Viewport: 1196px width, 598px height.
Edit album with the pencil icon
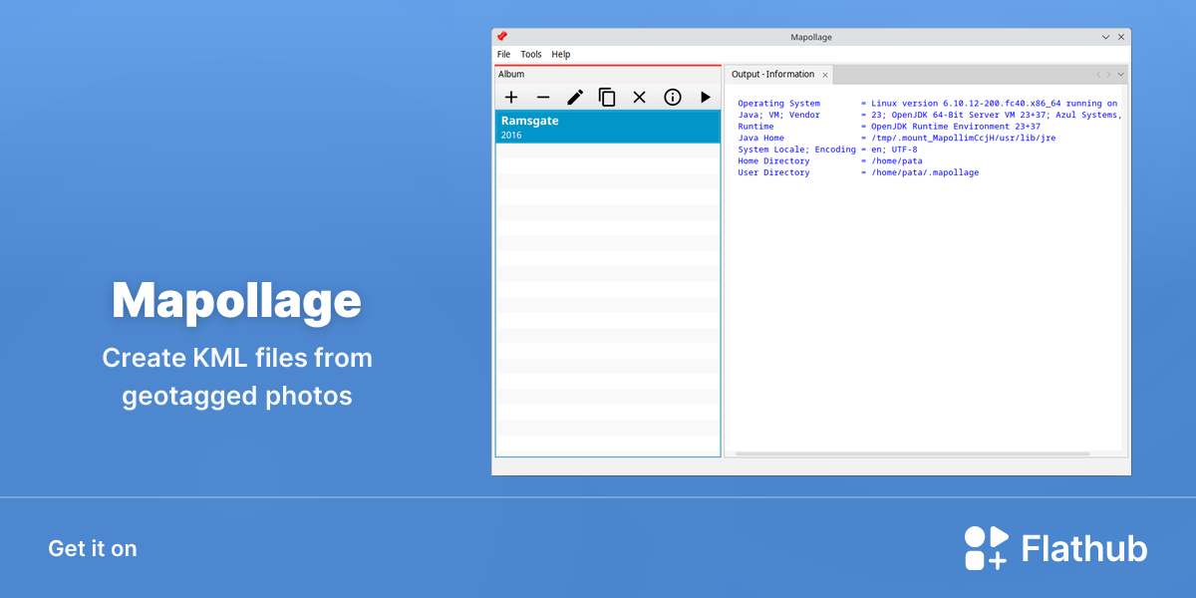575,97
